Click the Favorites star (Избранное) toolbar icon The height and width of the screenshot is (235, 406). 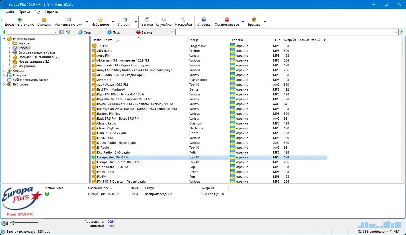pos(100,20)
